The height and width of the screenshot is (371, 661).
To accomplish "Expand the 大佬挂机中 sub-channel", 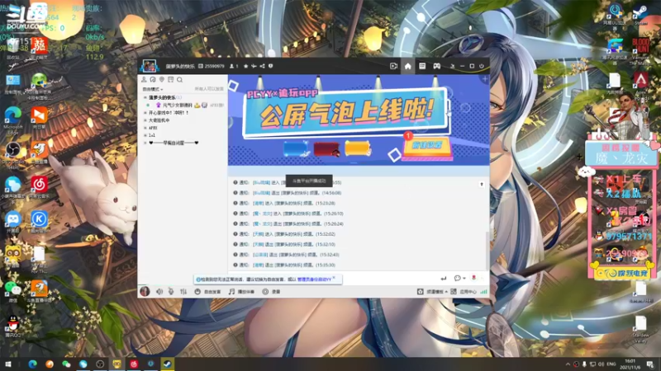I will 145,120.
